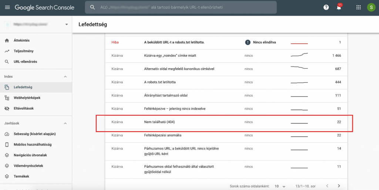The height and width of the screenshot is (190, 379).
Task: Click the Teljesítmény trend icon
Action: 7,51
